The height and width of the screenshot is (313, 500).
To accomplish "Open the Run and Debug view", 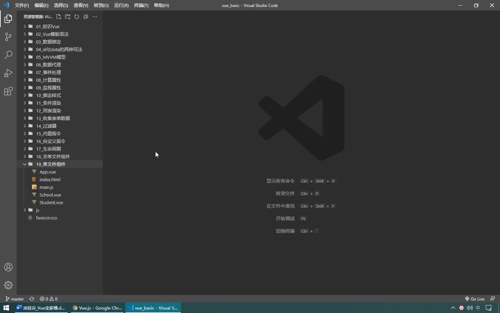I will pos(8,73).
